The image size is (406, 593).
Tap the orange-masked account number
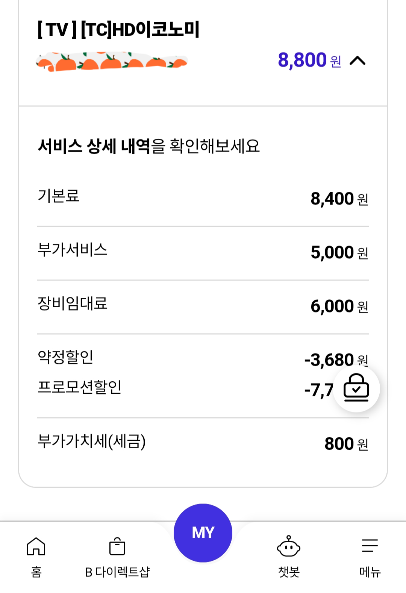point(112,62)
